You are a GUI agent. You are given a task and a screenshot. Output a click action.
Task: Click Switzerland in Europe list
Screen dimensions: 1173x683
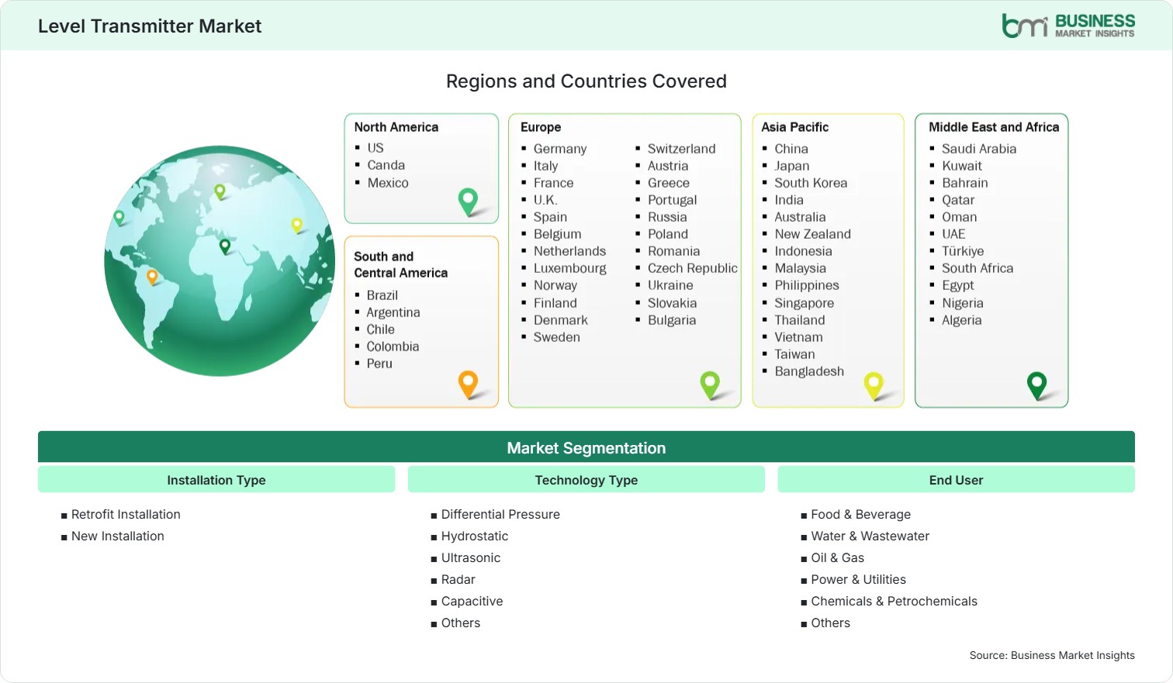682,149
